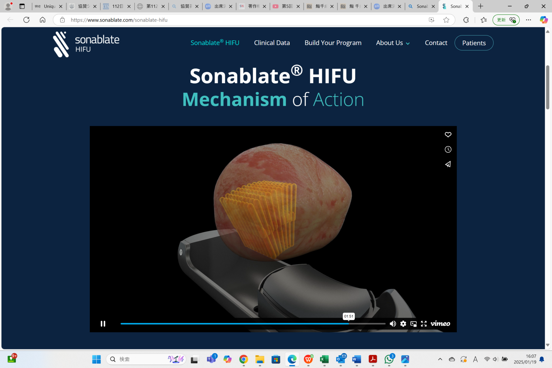Viewport: 552px width, 368px height.
Task: Click the video player frame
Action: [273, 229]
